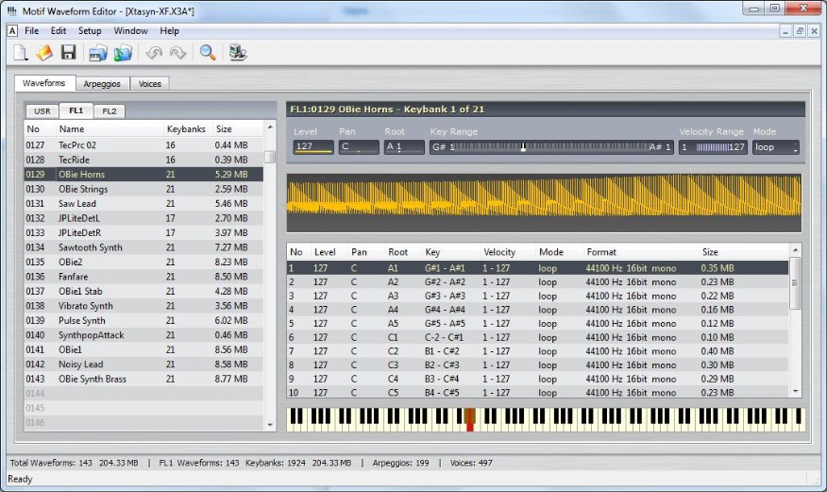Select waveform 0131 Saw Lead
Image resolution: width=827 pixels, height=492 pixels.
point(143,204)
